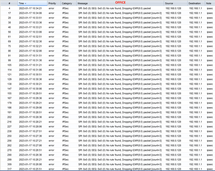Select timestamp 2023-01-17 10:32:36
215x171 pixels.
click(30, 41)
